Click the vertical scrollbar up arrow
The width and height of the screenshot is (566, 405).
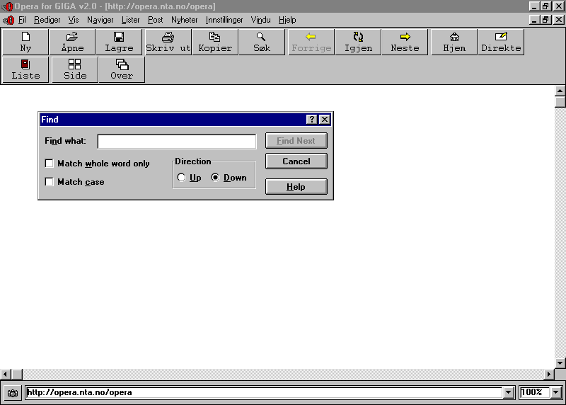[560, 91]
